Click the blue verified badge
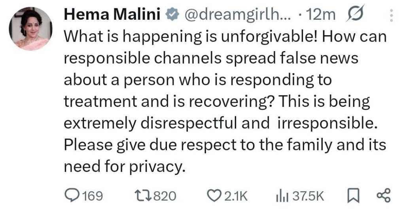 coord(170,15)
